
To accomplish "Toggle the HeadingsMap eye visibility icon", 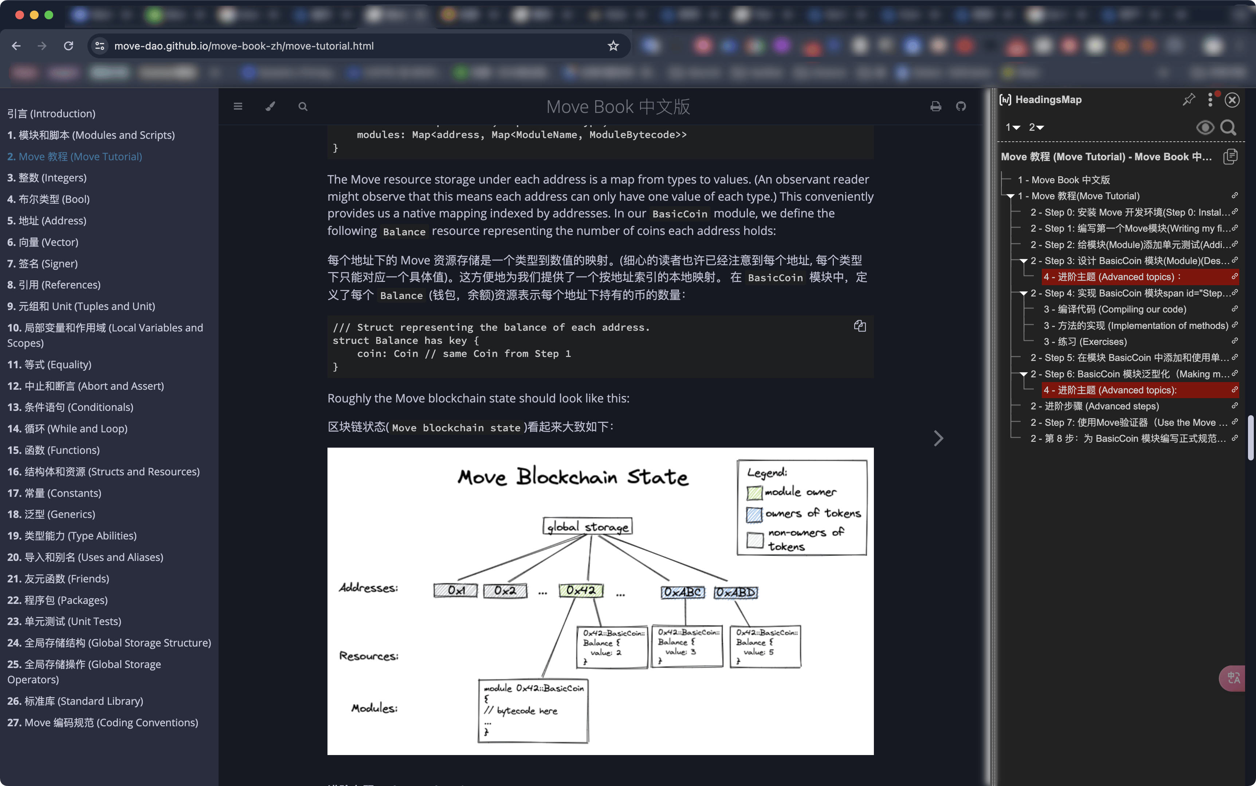I will [1205, 127].
